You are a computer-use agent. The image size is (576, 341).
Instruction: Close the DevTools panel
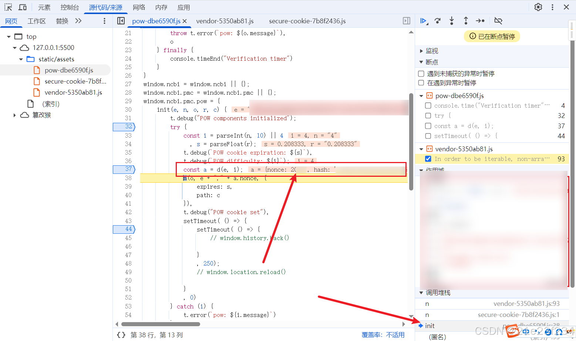(566, 7)
